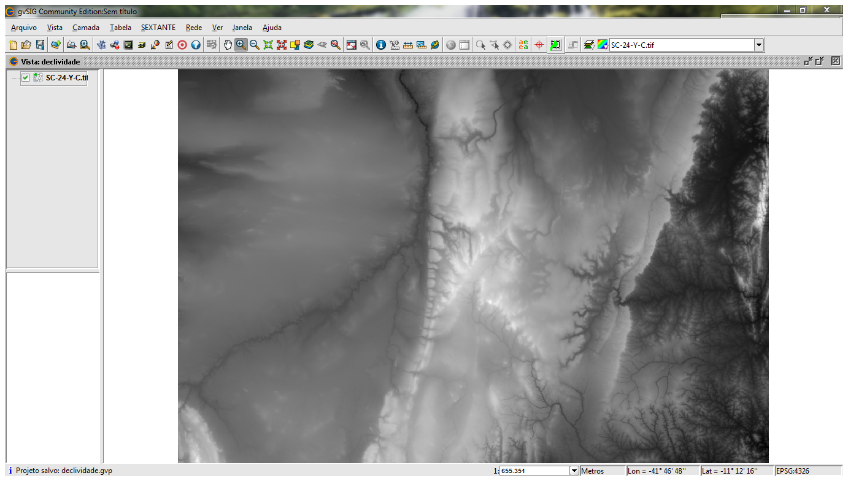Open the SEXTANTE menu
848x481 pixels.
click(158, 28)
